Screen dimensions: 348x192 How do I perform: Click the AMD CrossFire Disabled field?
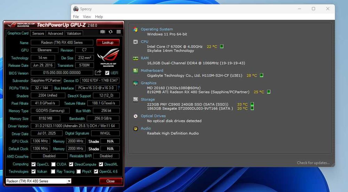tap(49, 156)
